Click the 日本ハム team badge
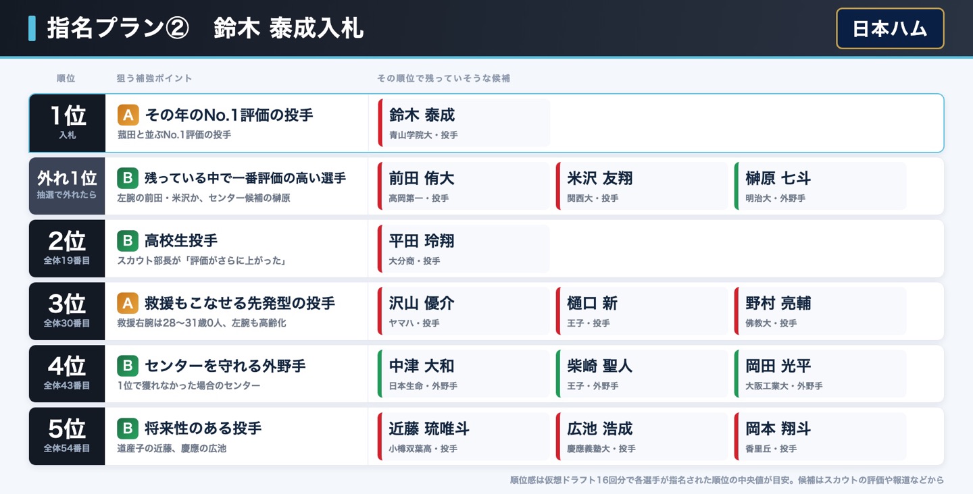This screenshot has height=494, width=973. 890,28
